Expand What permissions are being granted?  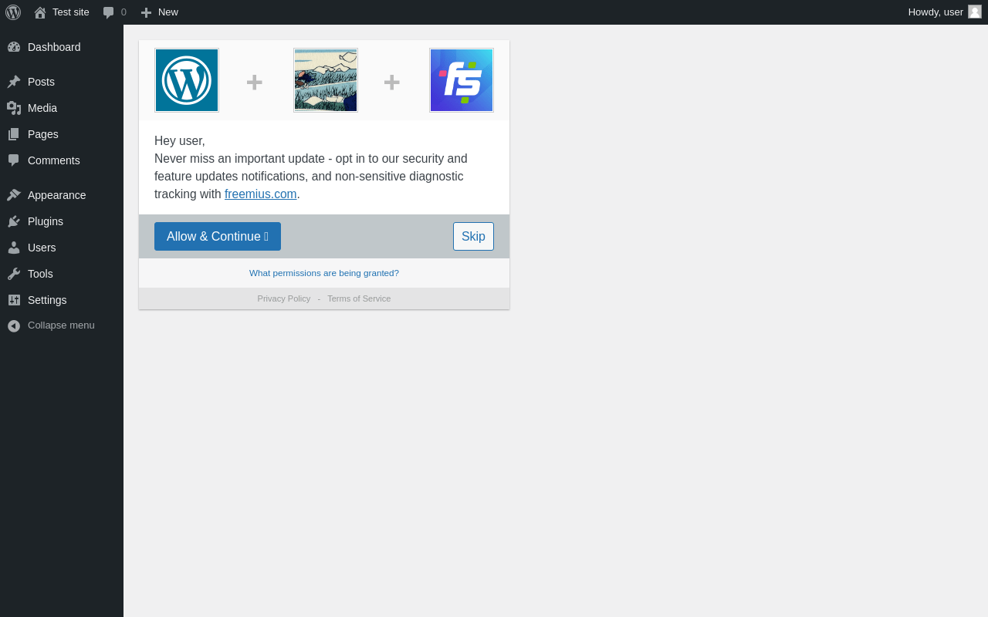324,273
